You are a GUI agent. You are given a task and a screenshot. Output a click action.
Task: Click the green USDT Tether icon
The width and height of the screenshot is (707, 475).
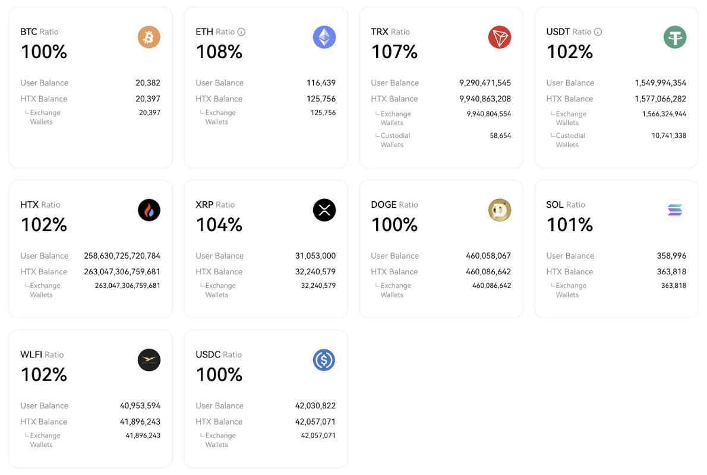[674, 37]
